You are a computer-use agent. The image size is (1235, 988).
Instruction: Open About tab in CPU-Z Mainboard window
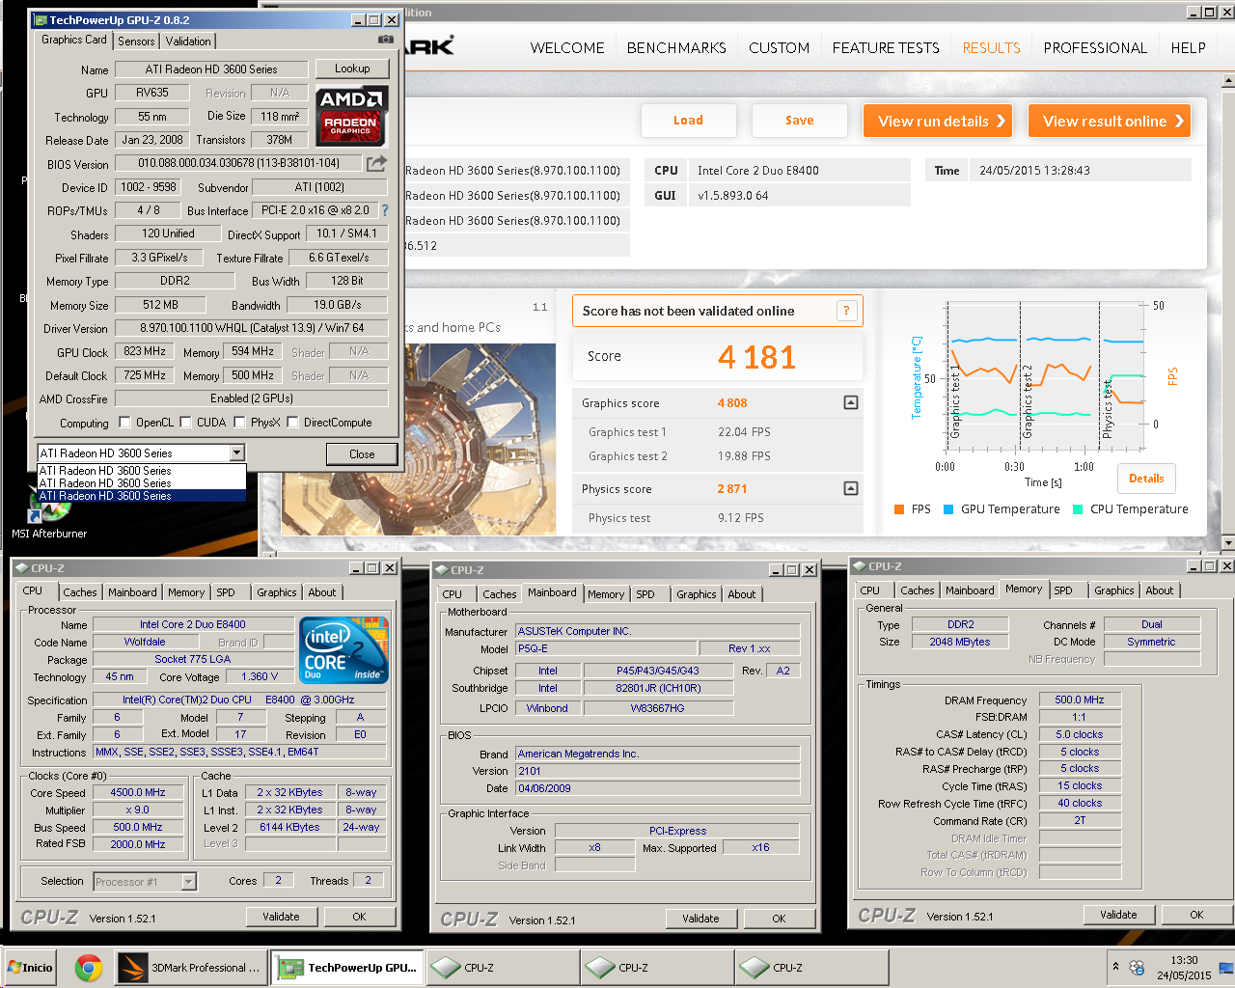point(742,594)
